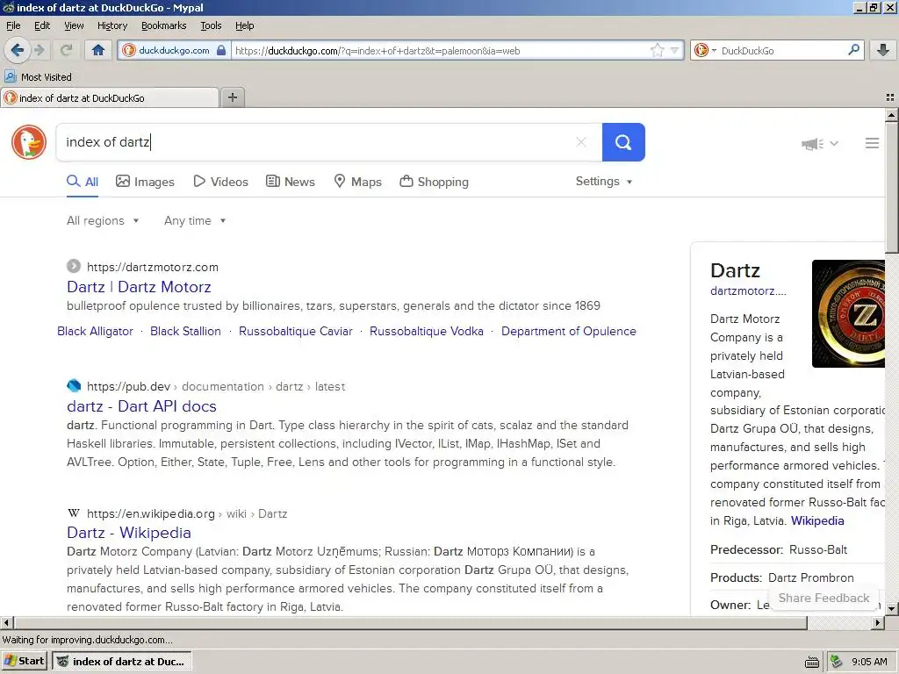Click the pub.dev result favicon
The height and width of the screenshot is (674, 899).
(x=74, y=386)
